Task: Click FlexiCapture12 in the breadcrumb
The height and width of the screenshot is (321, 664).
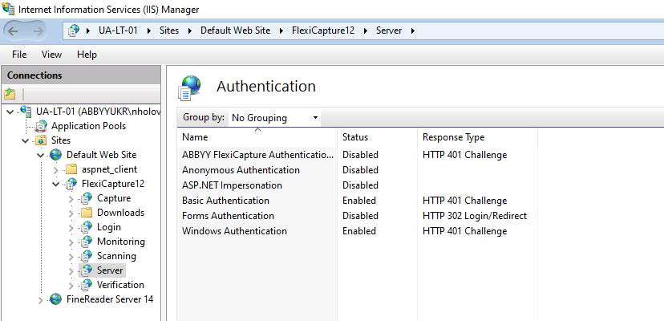Action: (x=323, y=30)
